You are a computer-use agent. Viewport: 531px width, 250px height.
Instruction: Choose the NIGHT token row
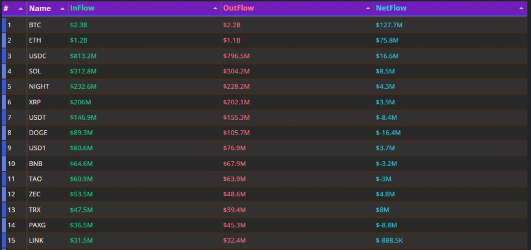tap(39, 86)
